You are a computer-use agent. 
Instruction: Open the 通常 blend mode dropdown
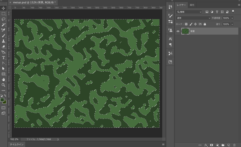(x=193, y=18)
